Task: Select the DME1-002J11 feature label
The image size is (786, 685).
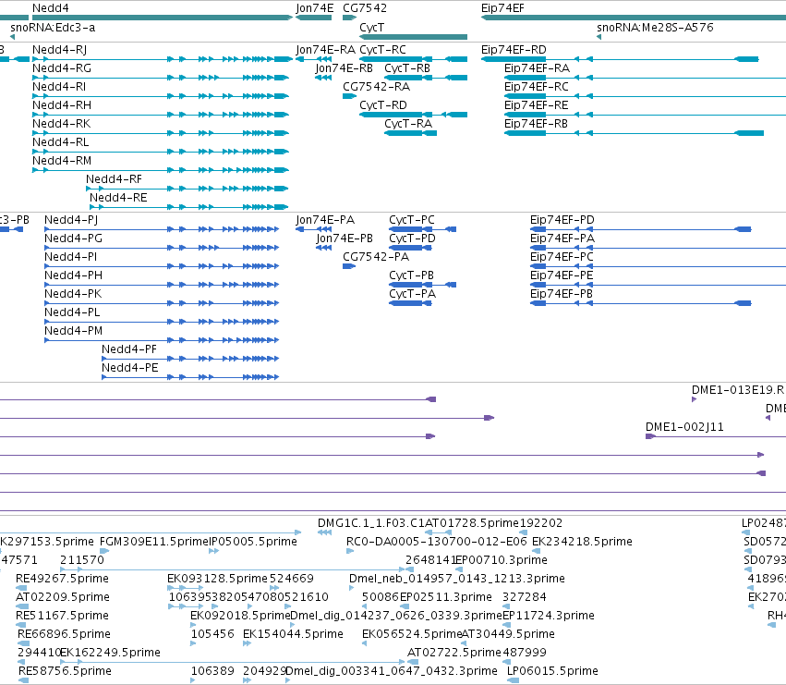Action: [x=684, y=427]
